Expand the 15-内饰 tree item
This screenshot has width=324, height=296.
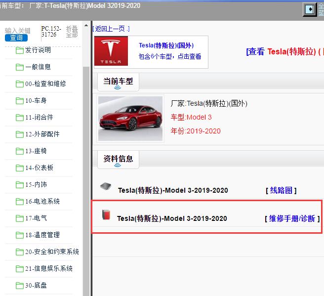click(36, 184)
